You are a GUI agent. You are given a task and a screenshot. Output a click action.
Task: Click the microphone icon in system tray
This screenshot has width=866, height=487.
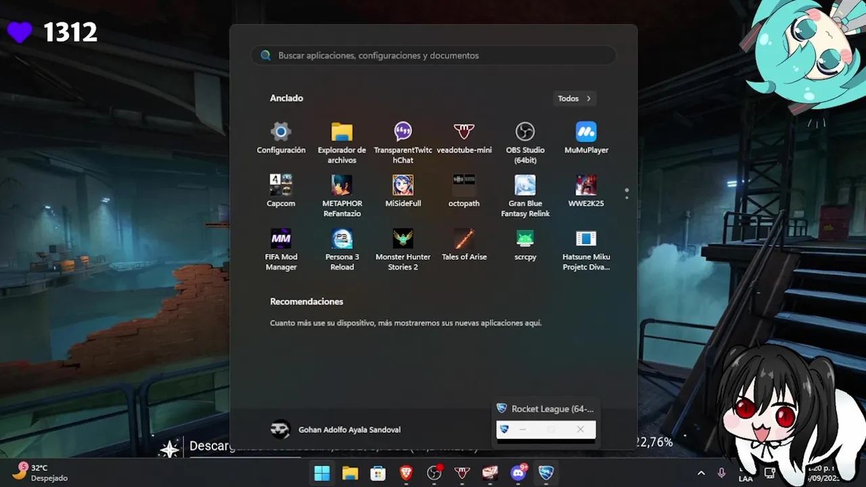click(x=721, y=473)
